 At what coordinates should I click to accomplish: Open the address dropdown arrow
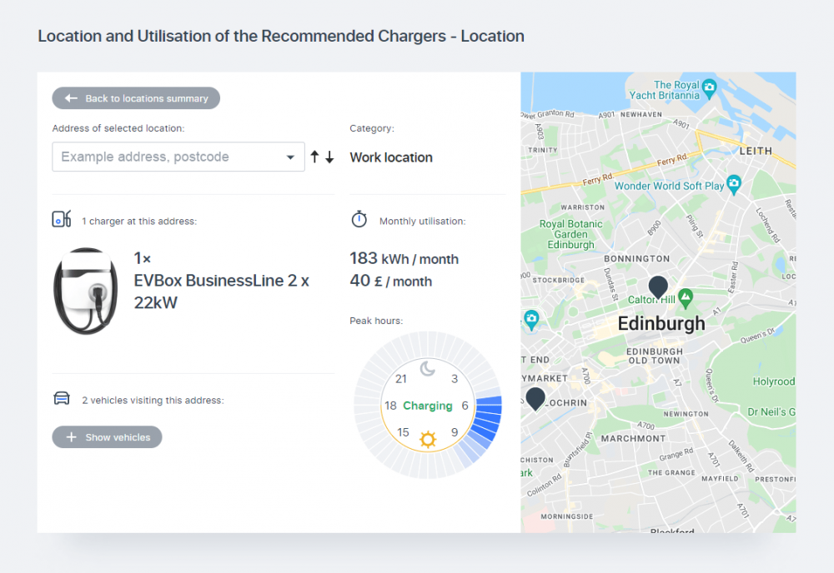pos(290,157)
